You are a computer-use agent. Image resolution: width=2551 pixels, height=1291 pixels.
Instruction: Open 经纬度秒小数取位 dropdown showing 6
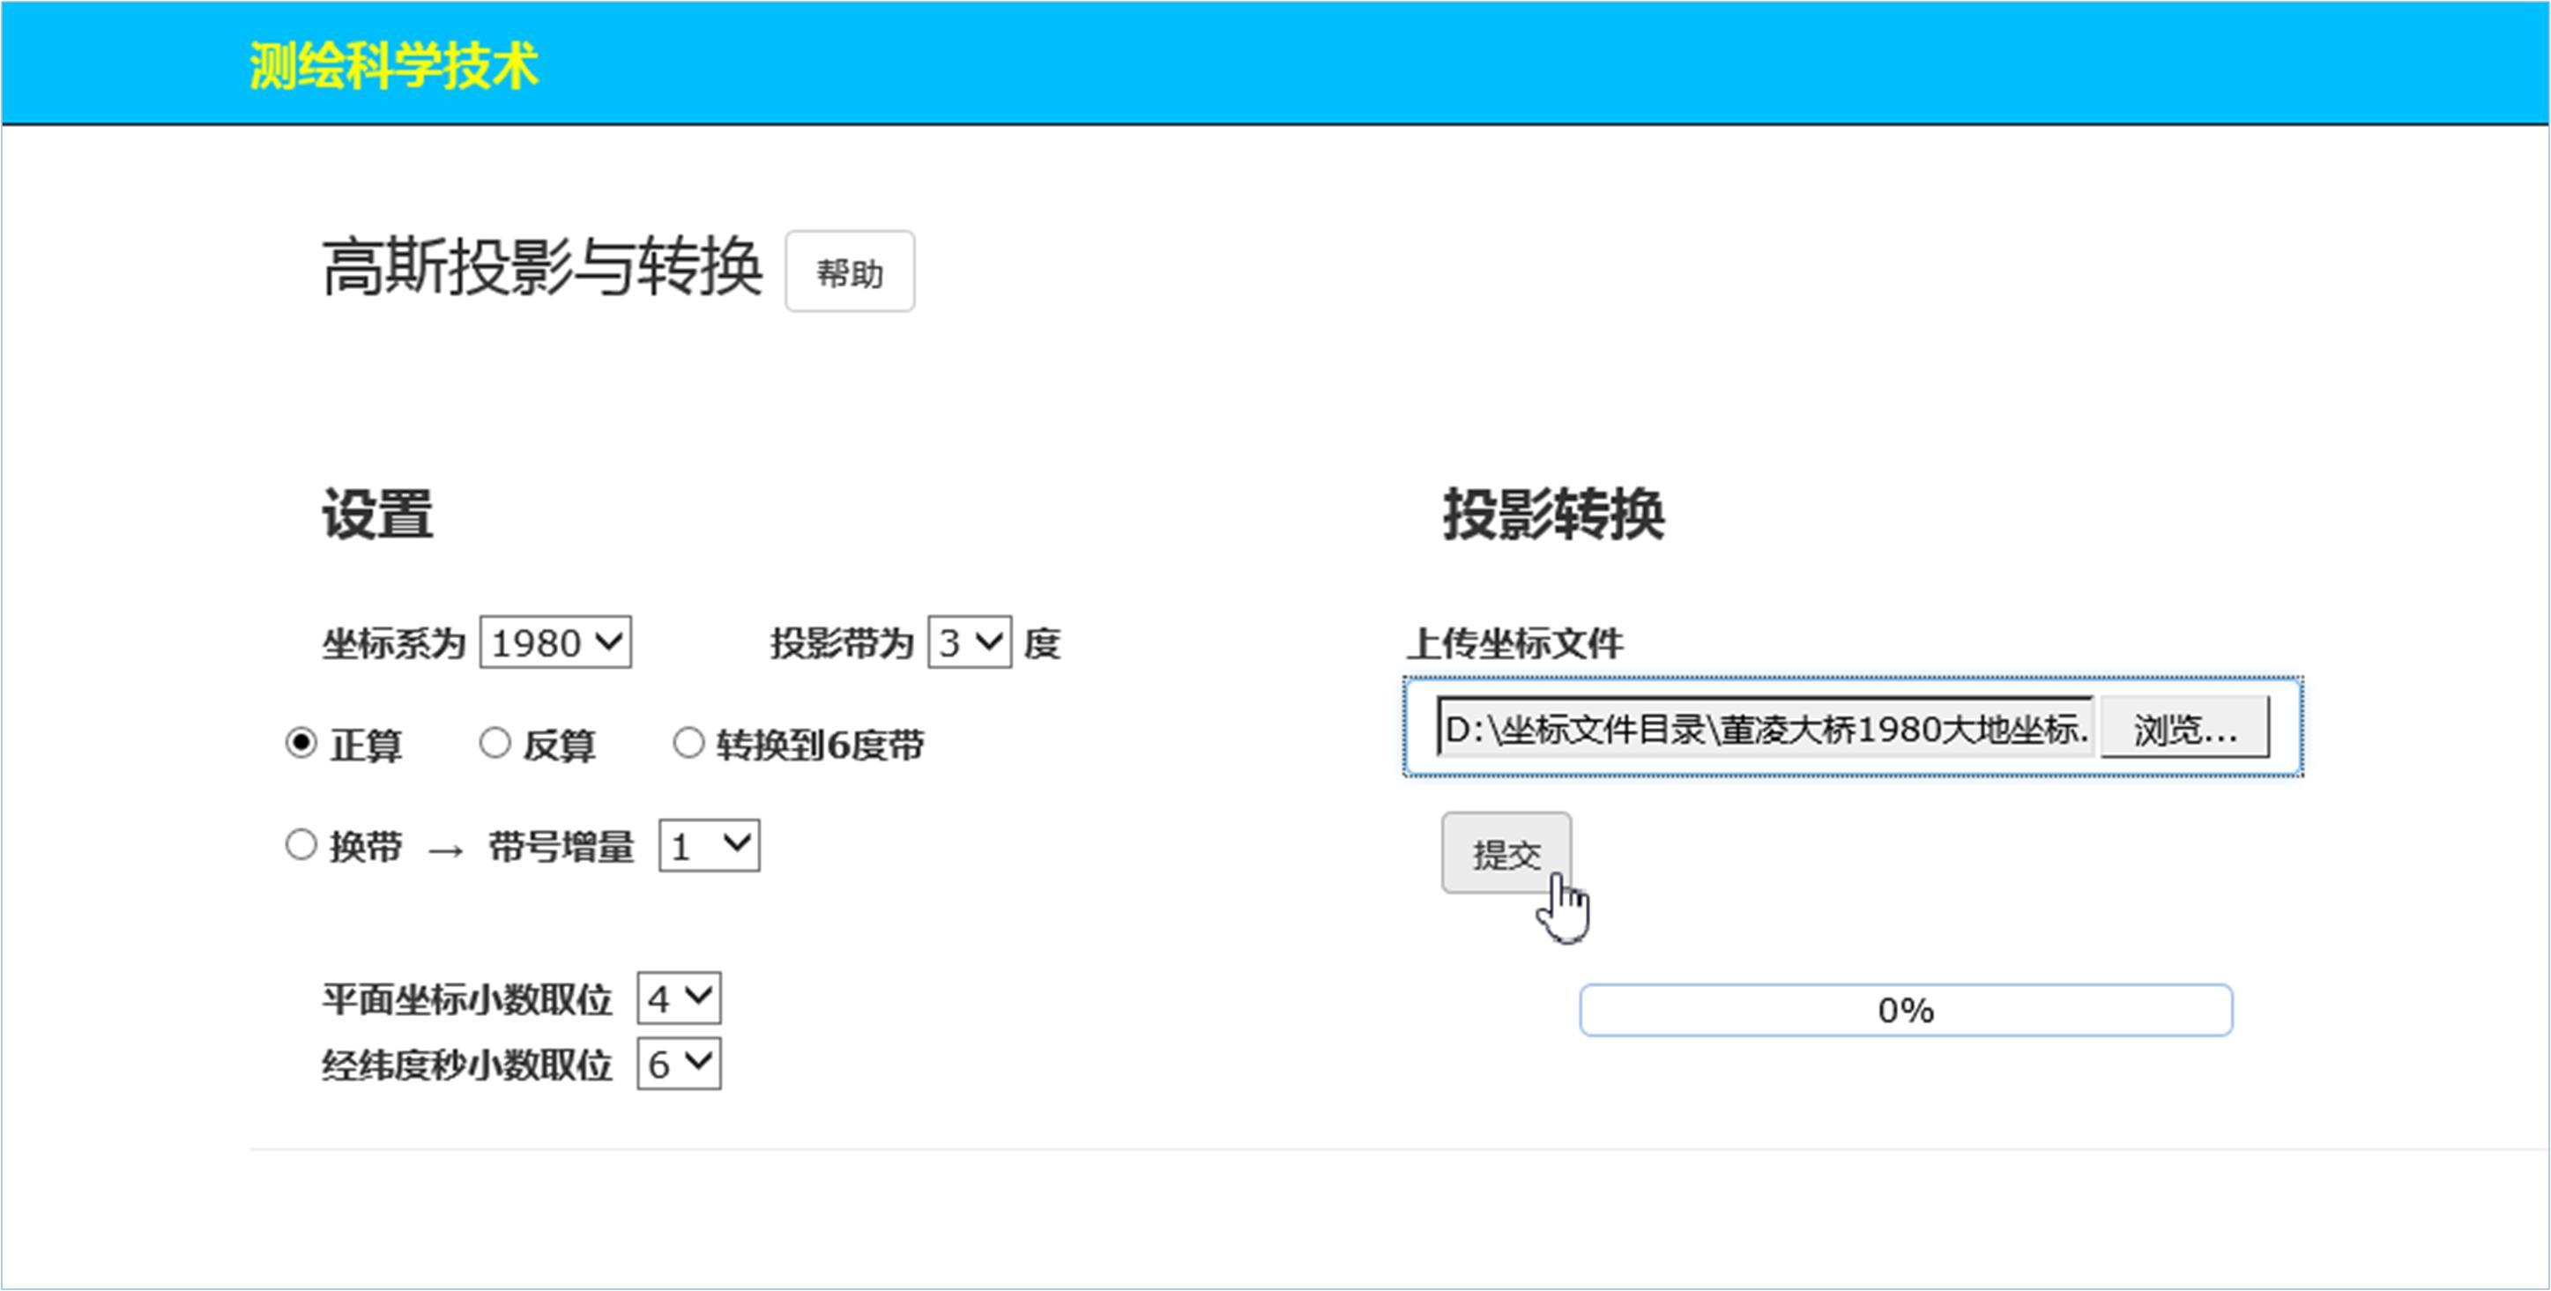(679, 1064)
